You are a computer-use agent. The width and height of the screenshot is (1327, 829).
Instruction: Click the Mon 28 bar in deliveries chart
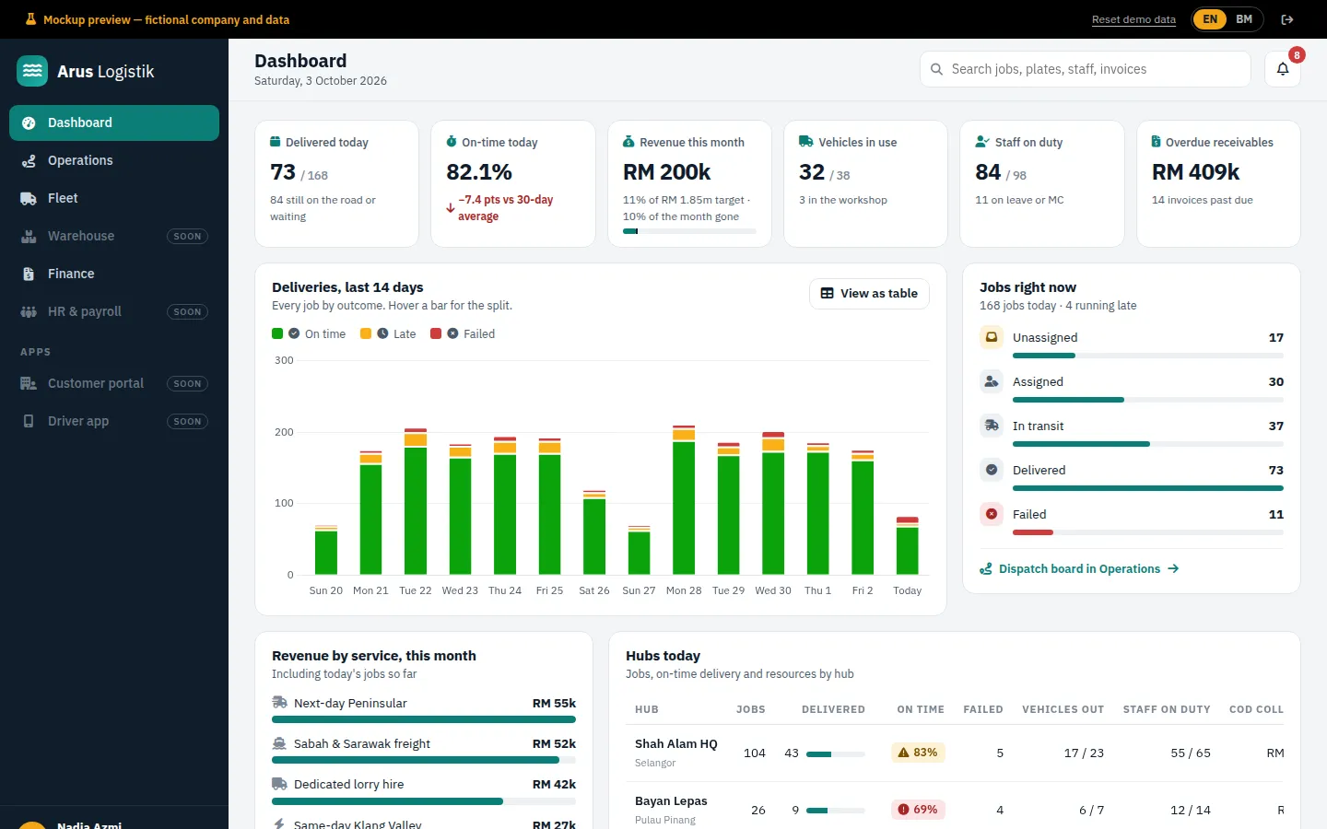pyautogui.click(x=684, y=500)
